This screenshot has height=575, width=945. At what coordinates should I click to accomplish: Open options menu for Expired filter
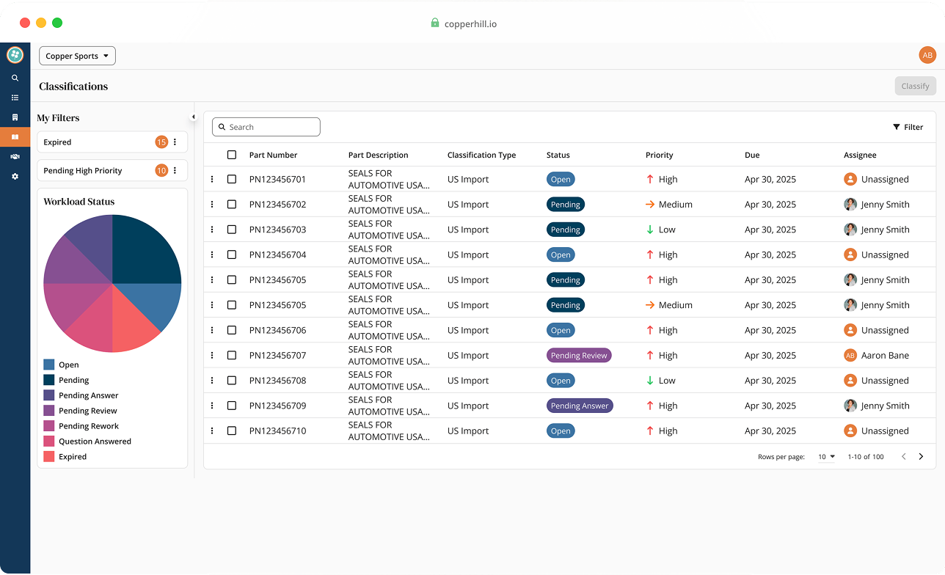(x=175, y=142)
